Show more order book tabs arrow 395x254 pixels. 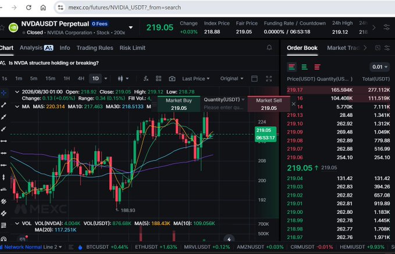pos(365,48)
